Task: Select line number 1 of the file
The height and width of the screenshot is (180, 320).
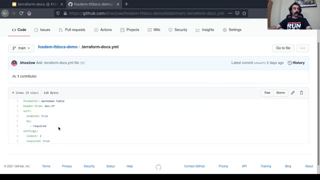Action: (17, 101)
